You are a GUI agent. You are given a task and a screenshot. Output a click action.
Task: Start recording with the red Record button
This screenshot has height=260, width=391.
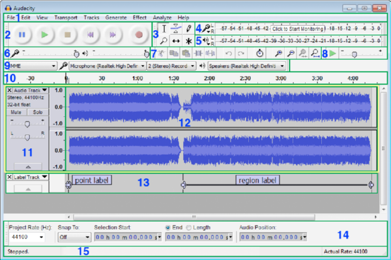coord(139,34)
